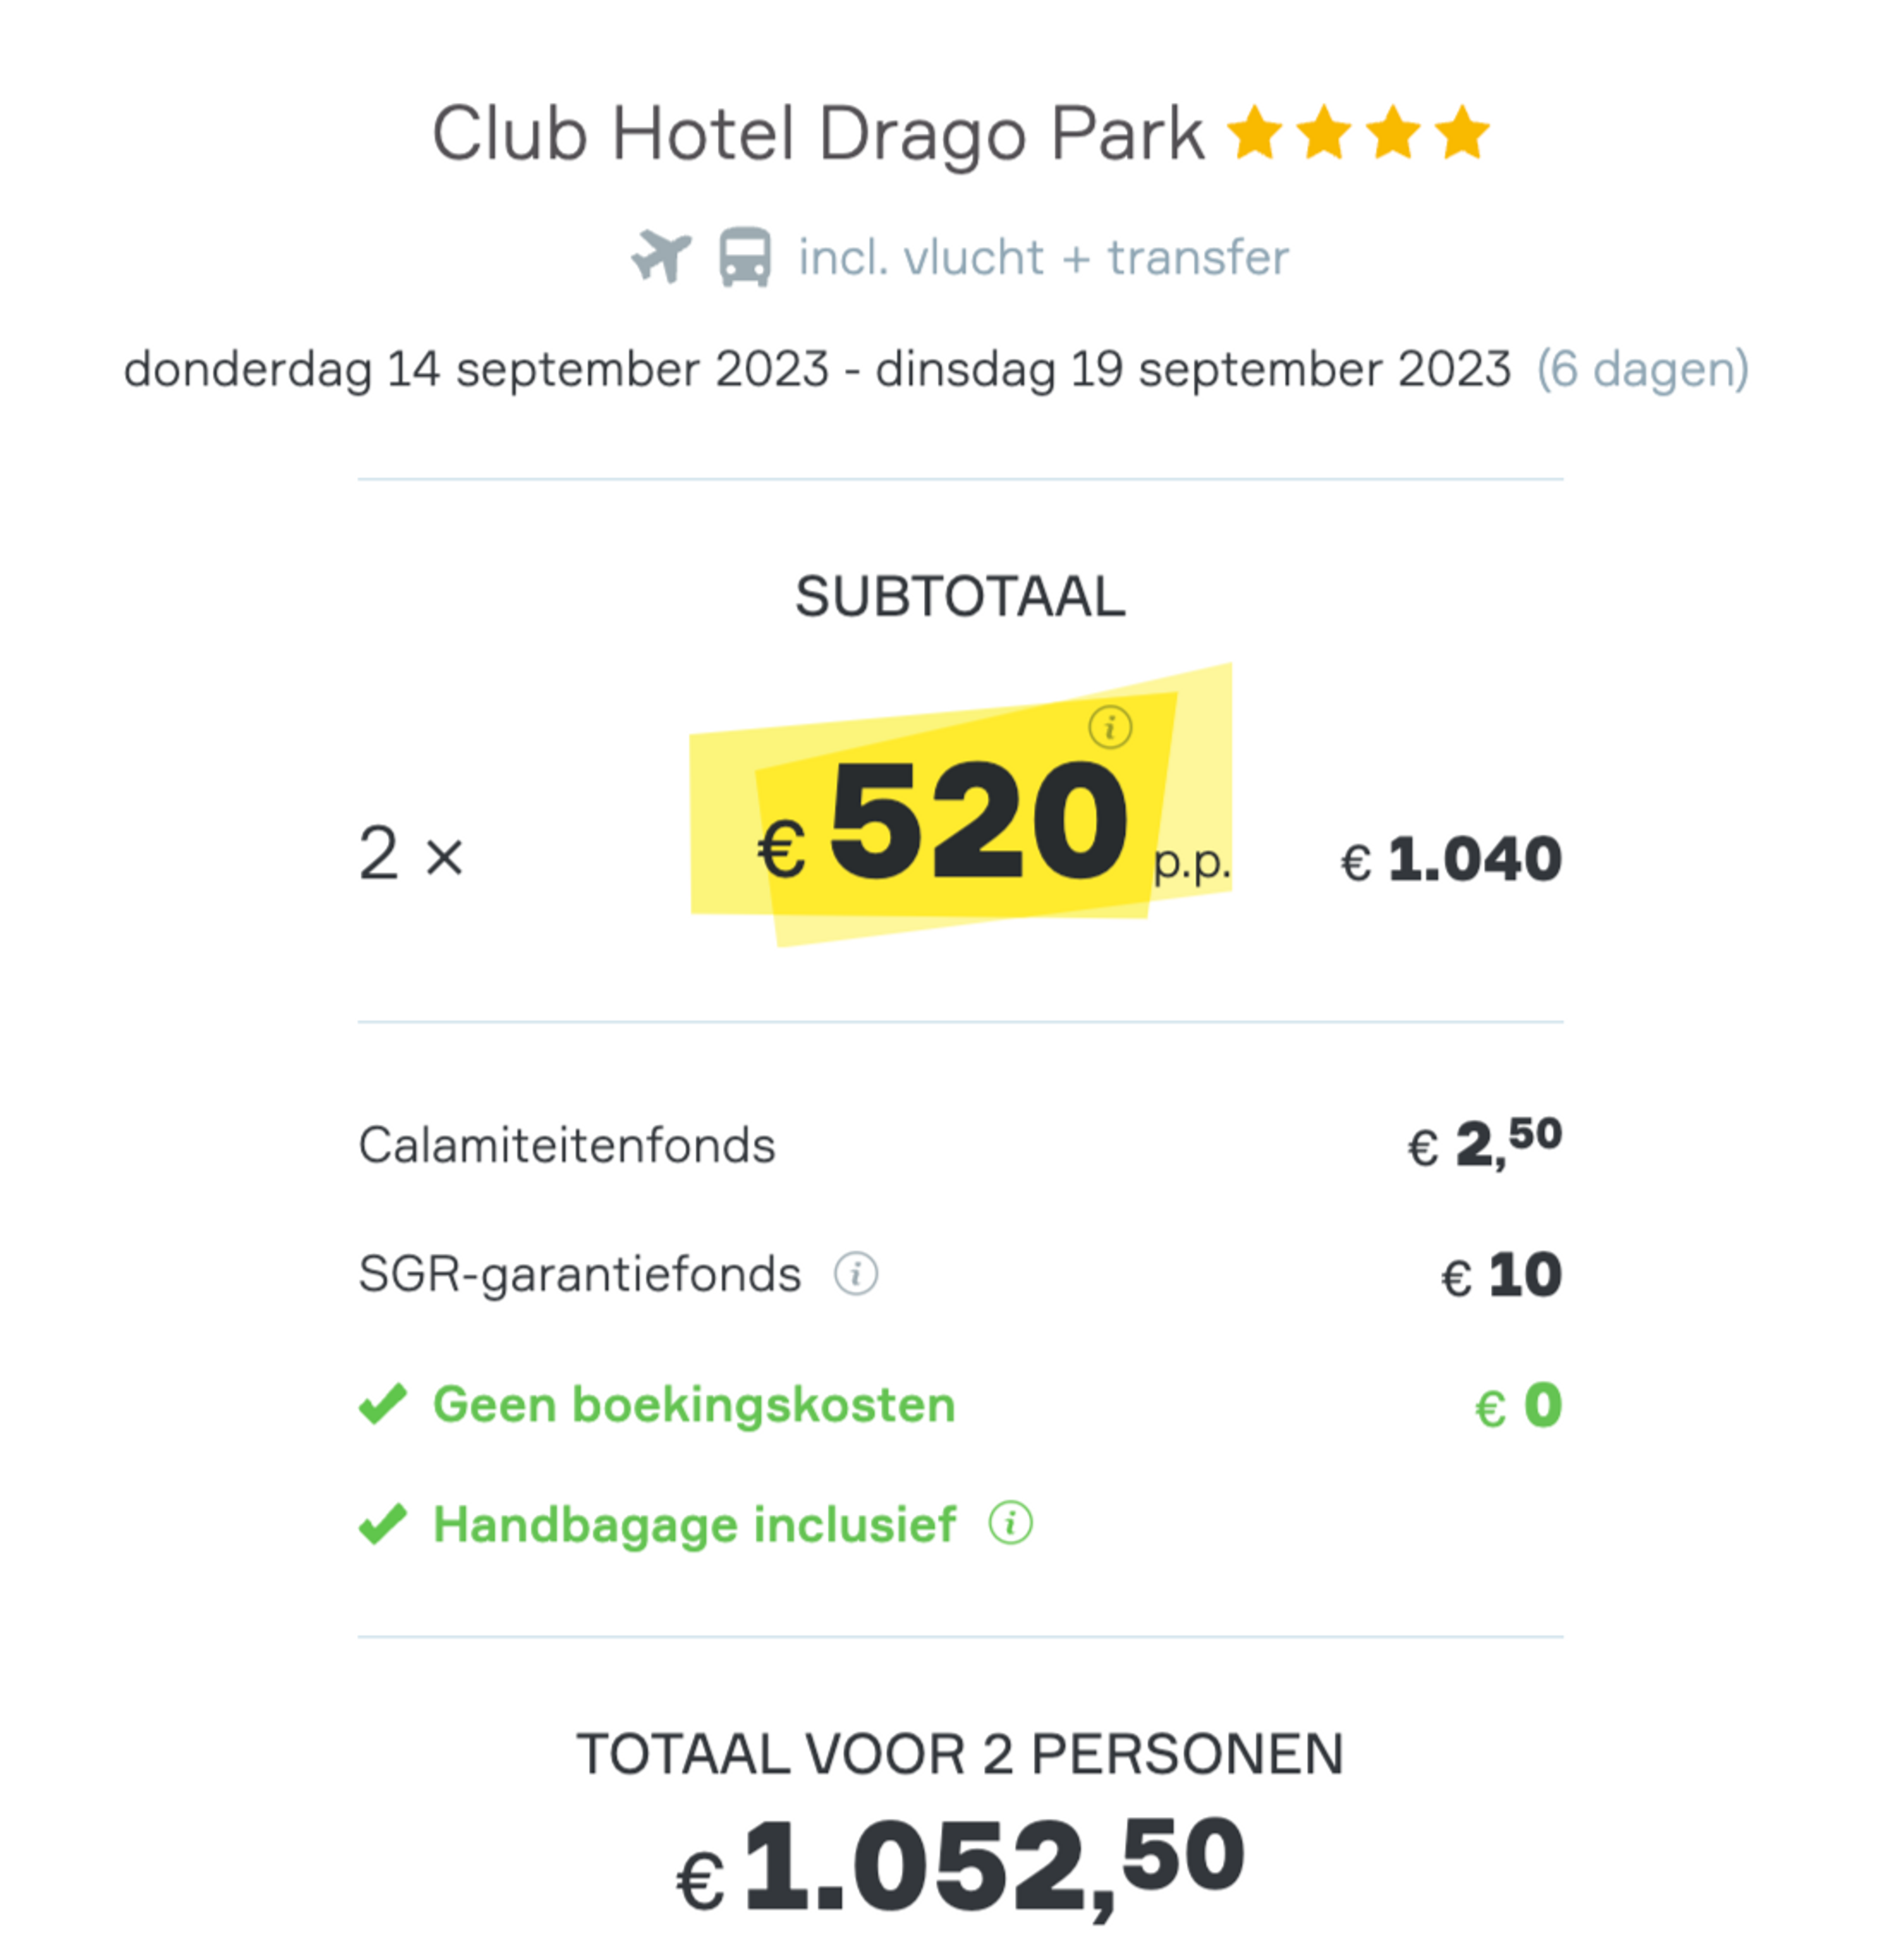Click the SGR-garantiefonds € 10 amount
Screen dimensions: 1888x1960
point(1501,1276)
